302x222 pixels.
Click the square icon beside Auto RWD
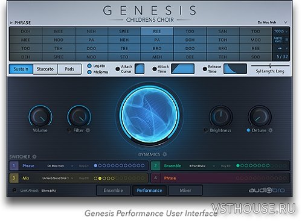(x=287, y=40)
